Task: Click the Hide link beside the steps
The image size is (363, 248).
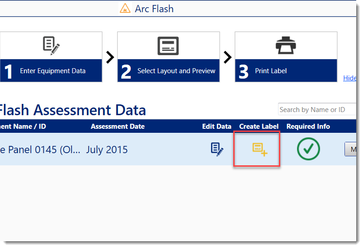Action: (x=349, y=78)
